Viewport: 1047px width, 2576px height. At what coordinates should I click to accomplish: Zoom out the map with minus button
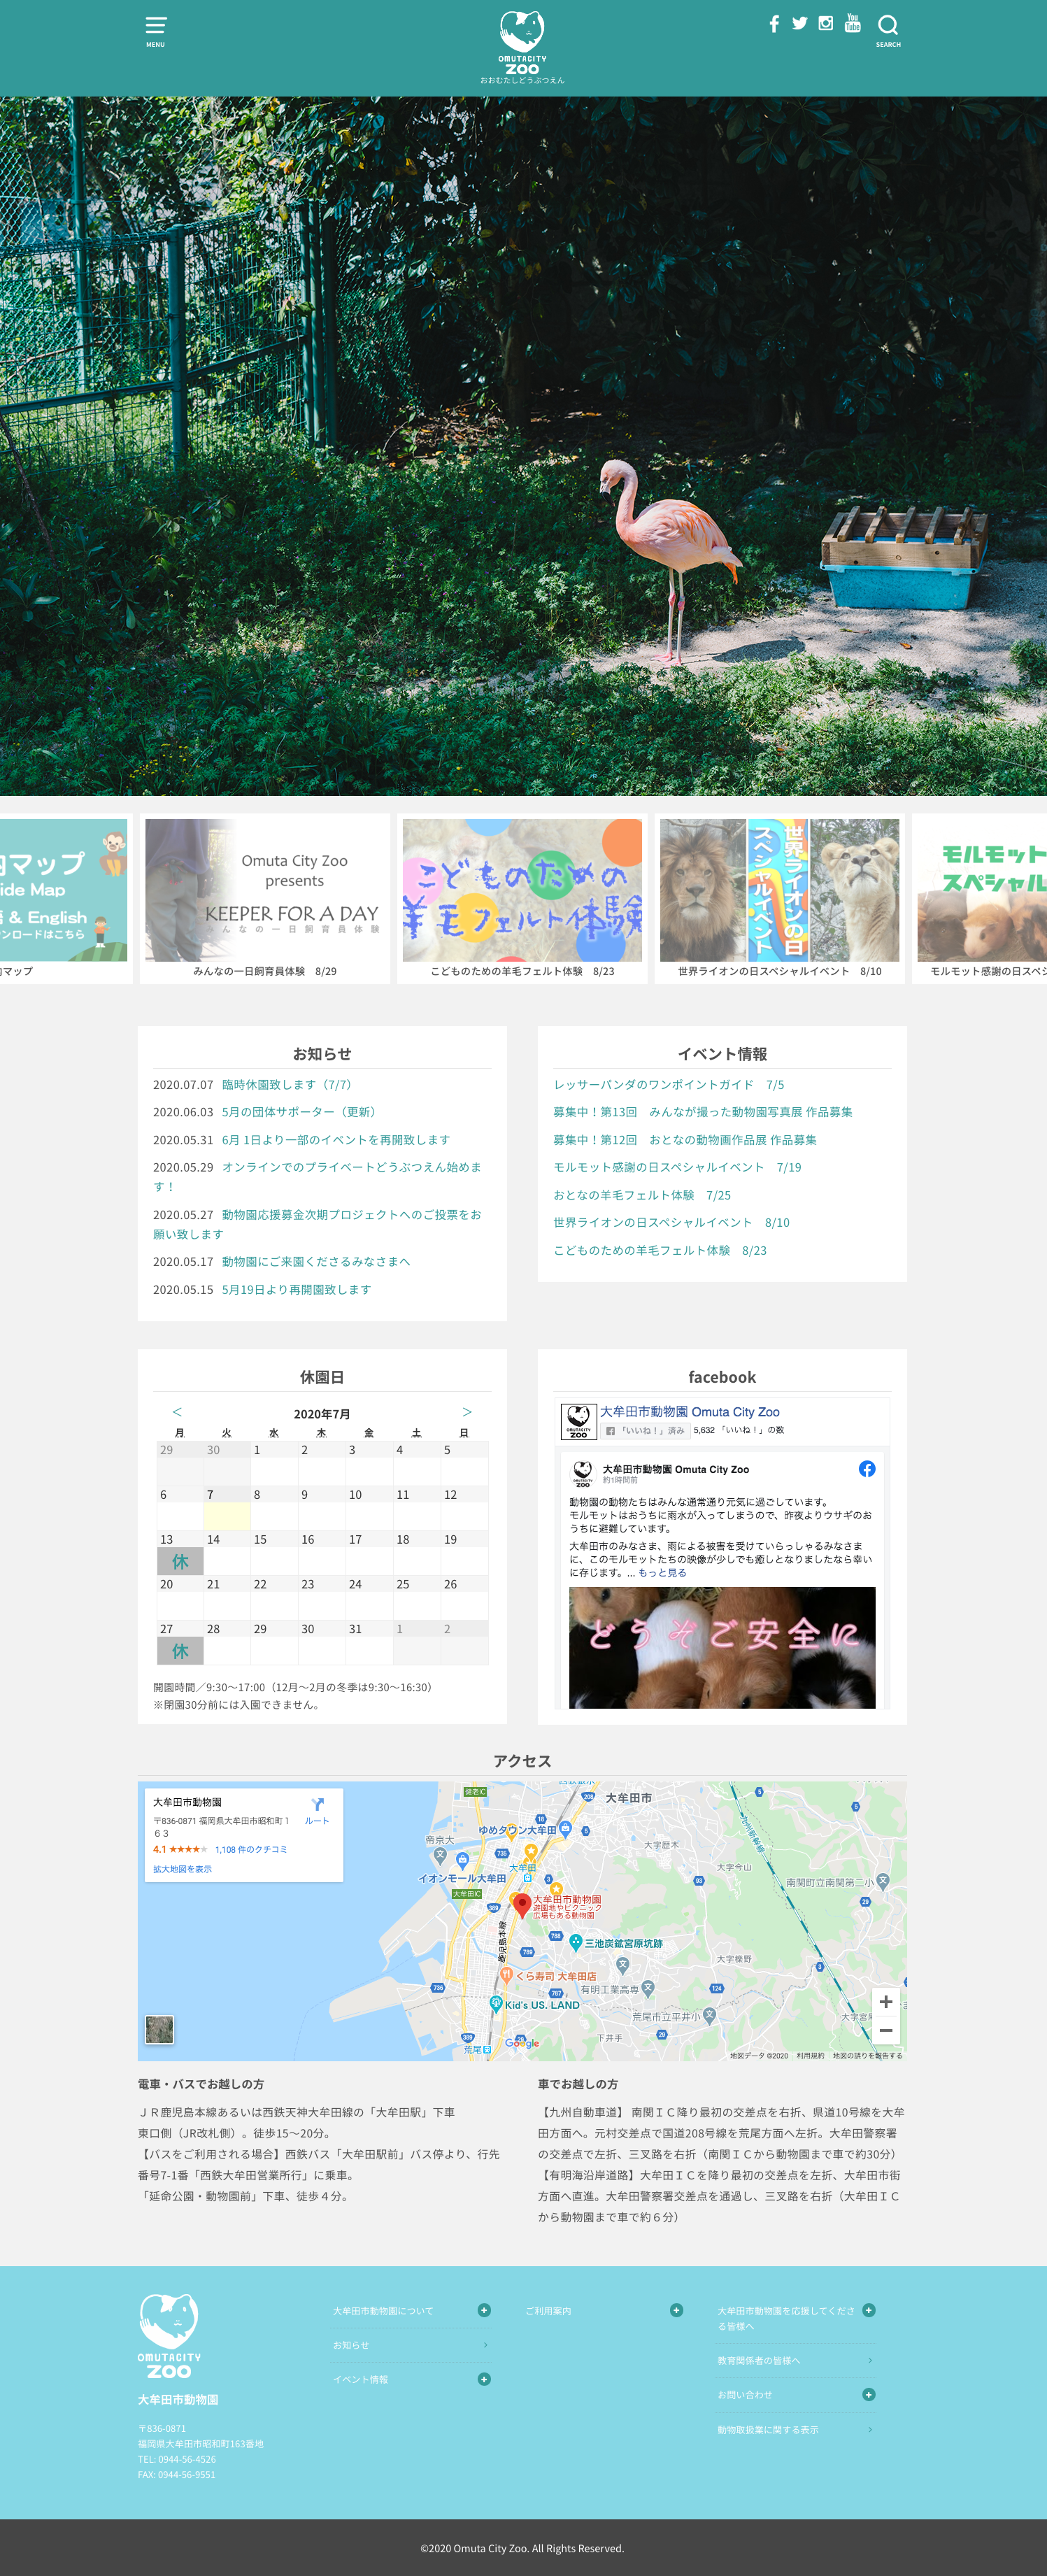point(885,2030)
